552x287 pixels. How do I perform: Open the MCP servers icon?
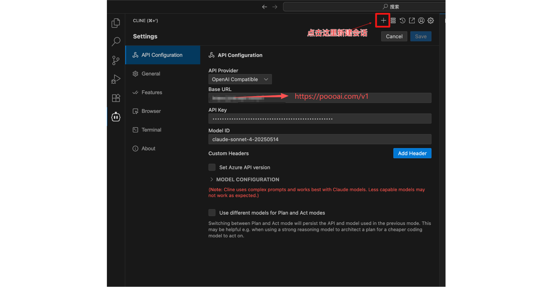click(393, 20)
